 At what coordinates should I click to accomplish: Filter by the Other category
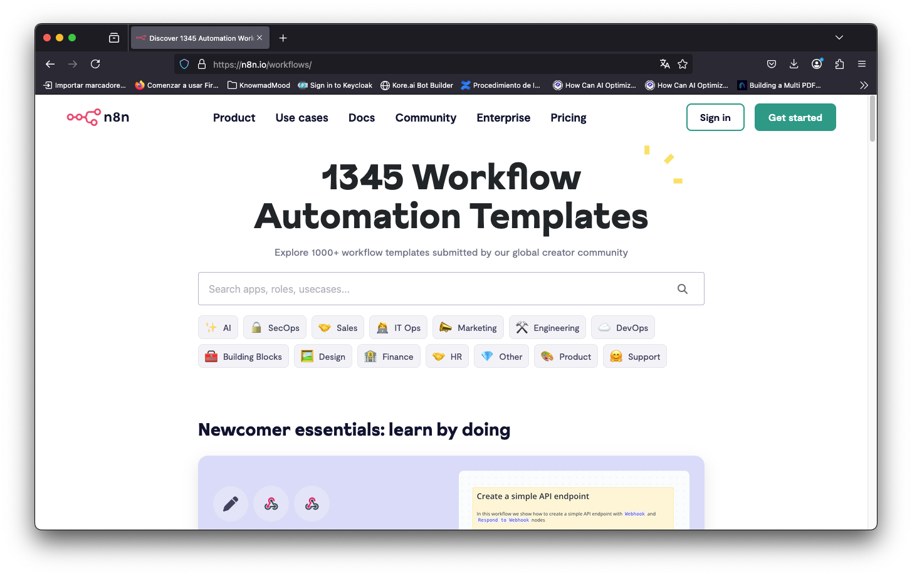click(501, 356)
